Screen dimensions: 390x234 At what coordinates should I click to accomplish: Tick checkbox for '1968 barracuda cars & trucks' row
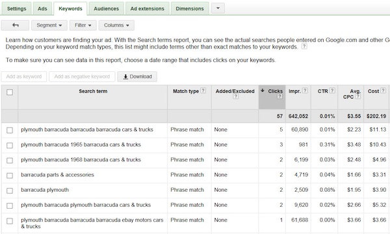tap(10, 160)
